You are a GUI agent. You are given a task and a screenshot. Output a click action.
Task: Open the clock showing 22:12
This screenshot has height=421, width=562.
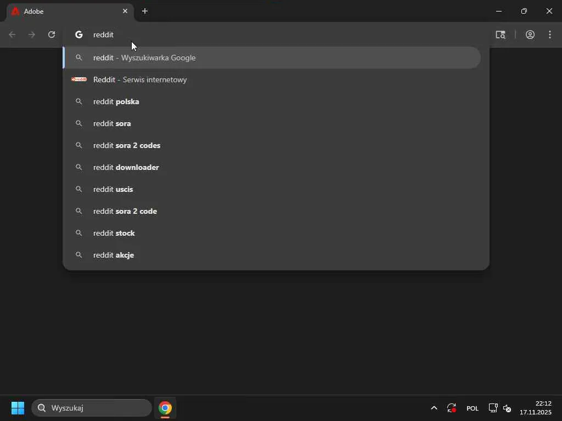click(536, 408)
